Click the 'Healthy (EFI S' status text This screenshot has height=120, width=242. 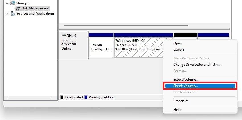click(x=101, y=49)
